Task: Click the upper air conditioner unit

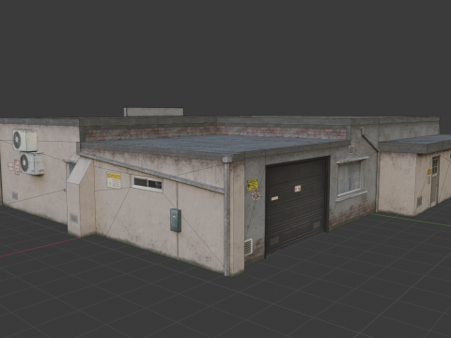Action: coord(24,140)
